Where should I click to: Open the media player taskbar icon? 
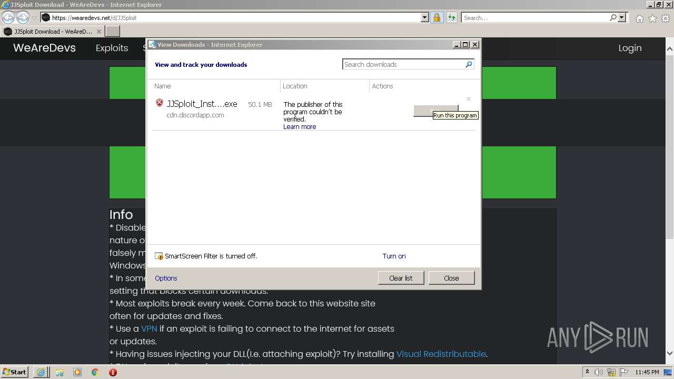pyautogui.click(x=77, y=372)
